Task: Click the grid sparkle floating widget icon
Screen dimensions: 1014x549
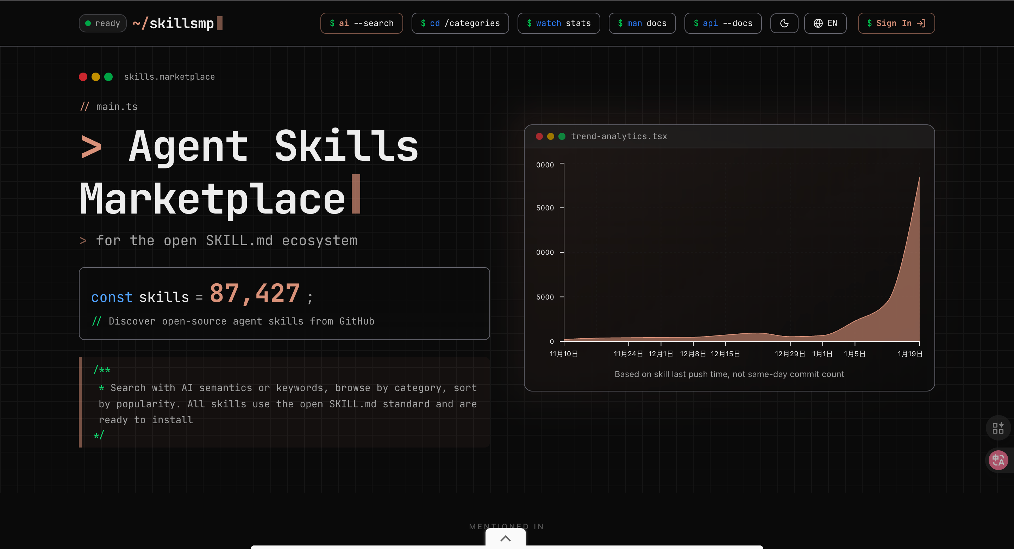Action: click(x=998, y=428)
